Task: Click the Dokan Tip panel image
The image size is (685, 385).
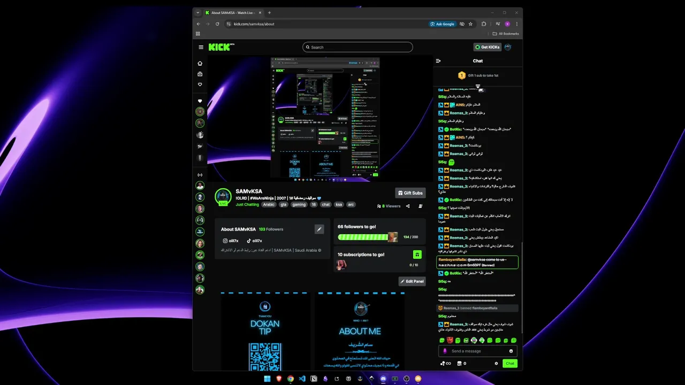Action: tap(265, 331)
